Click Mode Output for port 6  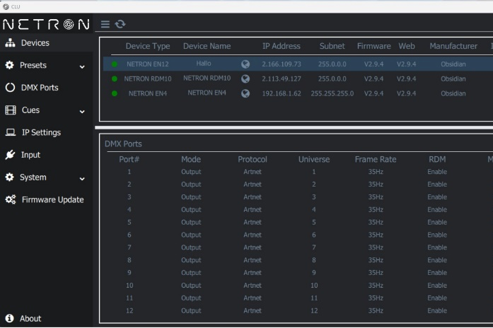point(191,235)
